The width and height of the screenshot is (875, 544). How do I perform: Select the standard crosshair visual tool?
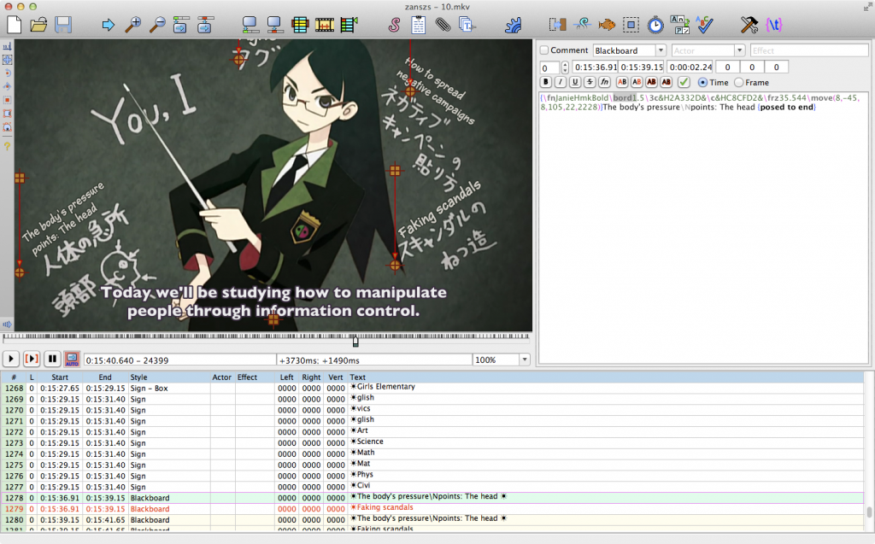click(x=7, y=46)
